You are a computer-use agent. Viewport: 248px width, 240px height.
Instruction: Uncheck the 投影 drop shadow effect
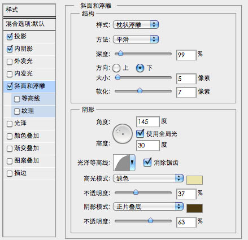[x=10, y=37]
